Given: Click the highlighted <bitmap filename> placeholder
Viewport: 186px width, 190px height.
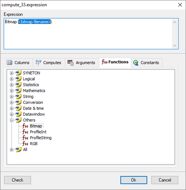Looking at the screenshot, I should pos(34,22).
